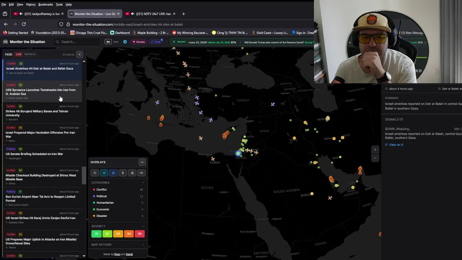The width and height of the screenshot is (462, 260).
Task: Toggle the Conflict category filter
Action: (x=118, y=190)
